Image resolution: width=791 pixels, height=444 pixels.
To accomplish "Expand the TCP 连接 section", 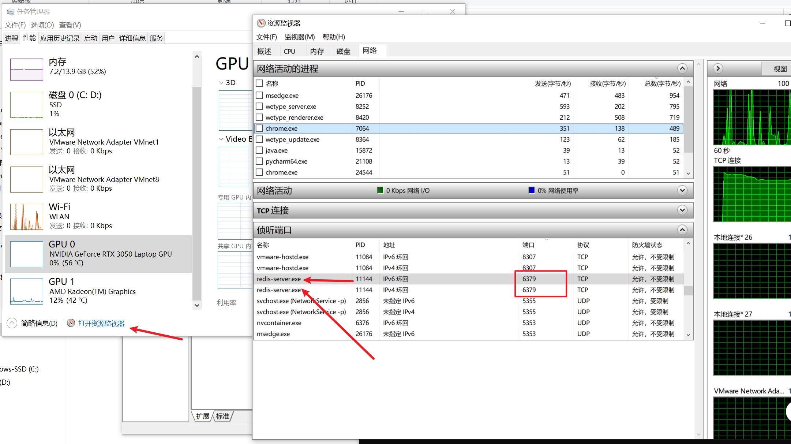I will coord(682,210).
